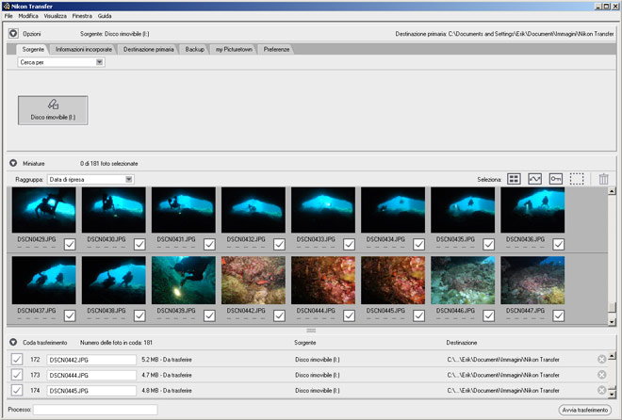Click the select protected photos key icon
Viewport: 622px width, 420px height.
coord(556,179)
